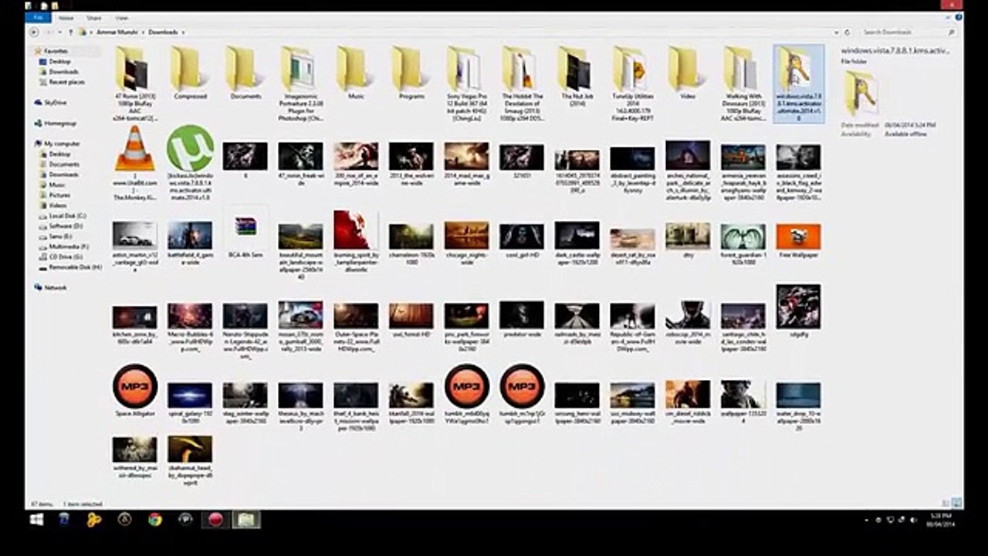Image resolution: width=988 pixels, height=556 pixels.
Task: Select the Sony Vegas Pro 12 folder
Action: coord(466,83)
